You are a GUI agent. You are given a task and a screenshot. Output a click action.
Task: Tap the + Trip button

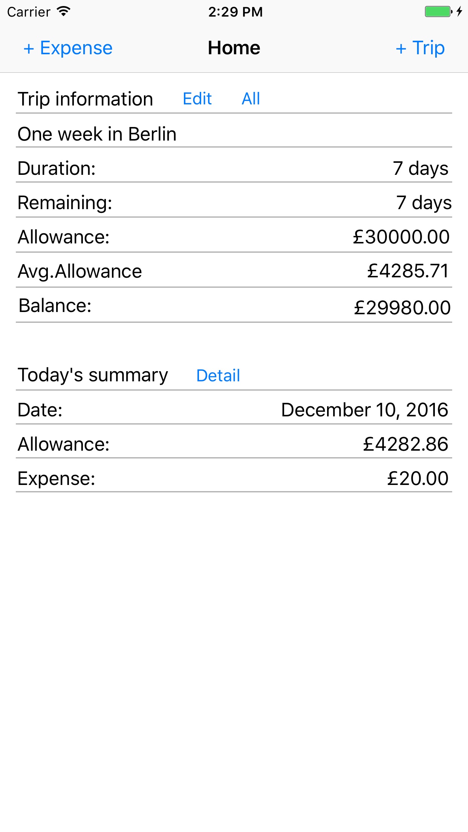click(x=420, y=48)
